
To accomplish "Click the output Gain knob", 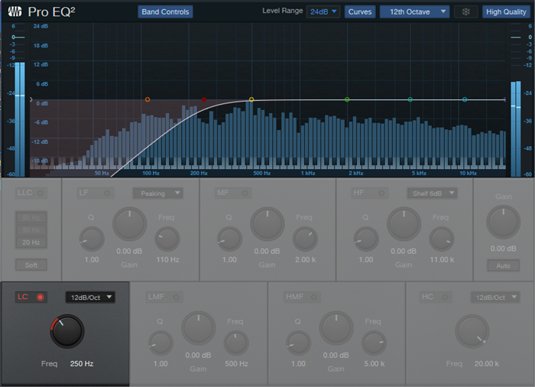I will (x=503, y=222).
